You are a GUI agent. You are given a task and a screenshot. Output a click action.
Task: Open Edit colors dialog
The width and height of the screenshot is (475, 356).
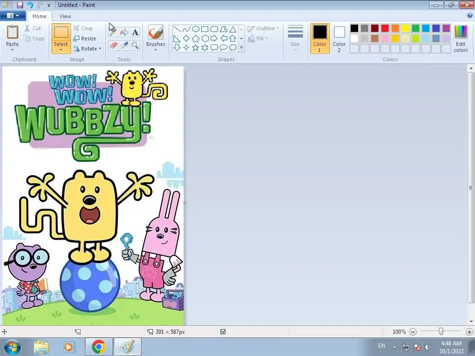coord(461,38)
